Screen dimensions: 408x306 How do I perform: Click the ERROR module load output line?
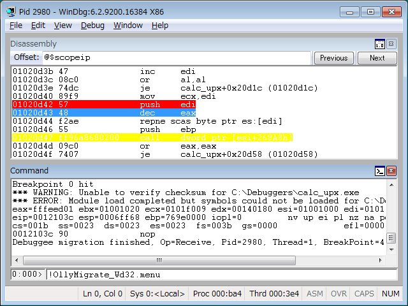[199, 201]
